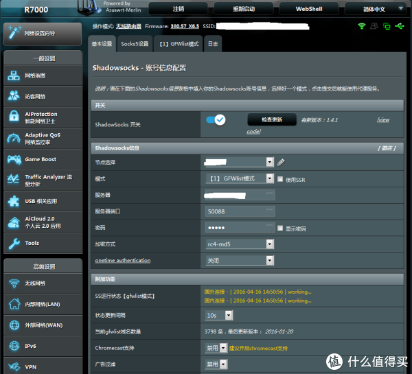The image size is (412, 374).
Task: Open the 10s status update interval dropdown
Action: pyautogui.click(x=219, y=315)
